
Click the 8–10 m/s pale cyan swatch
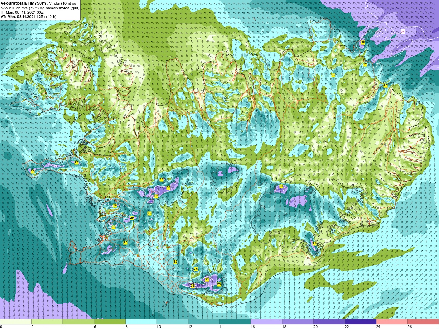click(x=141, y=322)
